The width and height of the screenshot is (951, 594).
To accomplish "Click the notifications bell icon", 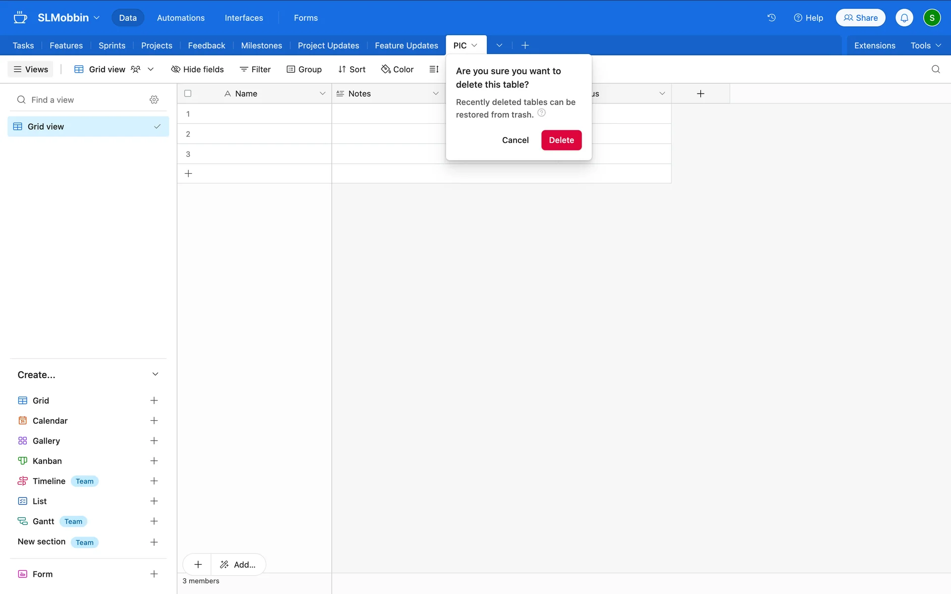I will (x=904, y=18).
